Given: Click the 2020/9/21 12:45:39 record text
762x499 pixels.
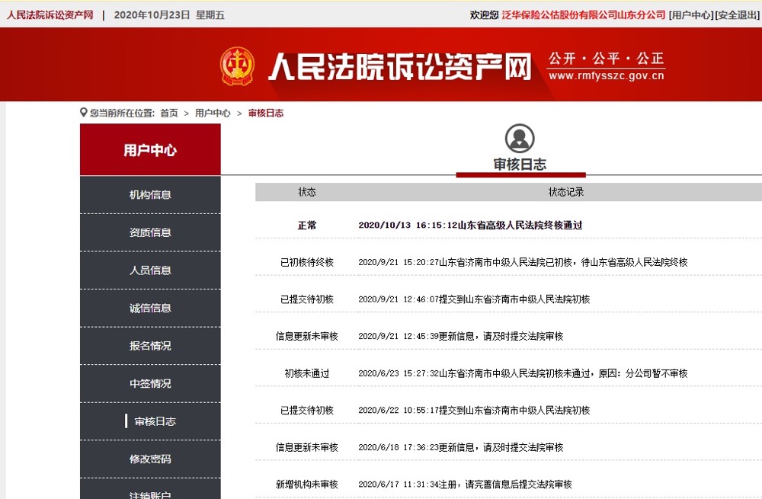Looking at the screenshot, I should [461, 336].
